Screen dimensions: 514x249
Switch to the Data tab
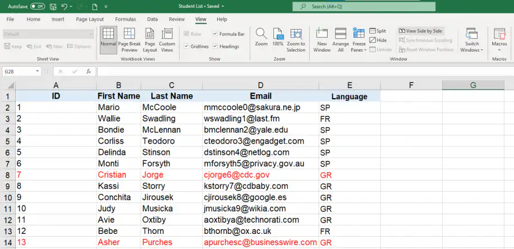tap(153, 19)
